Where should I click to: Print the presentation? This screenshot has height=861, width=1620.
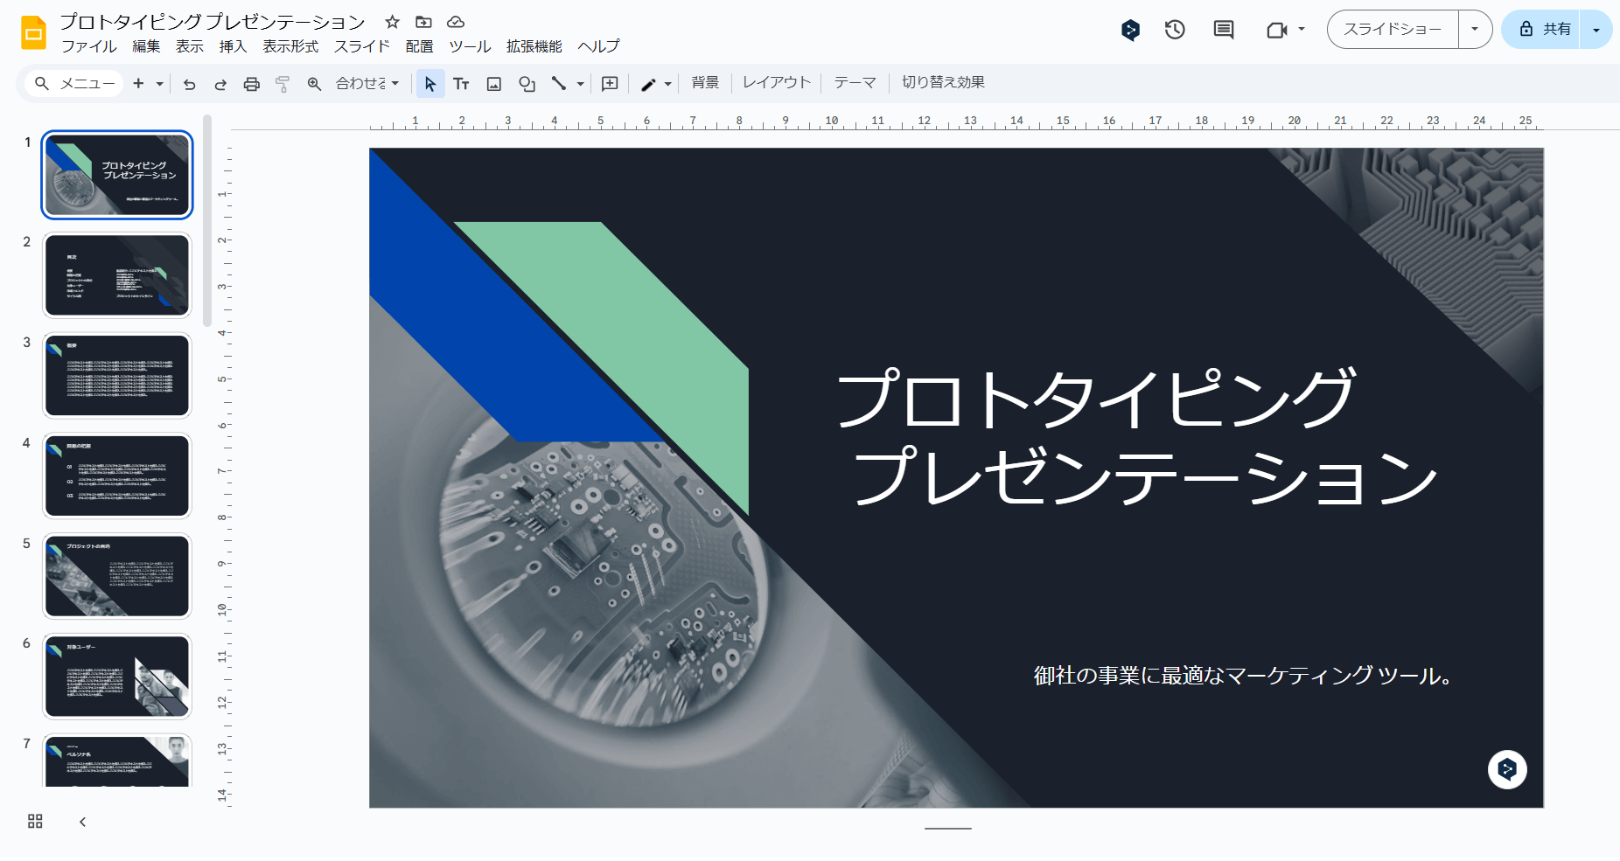[x=252, y=84]
